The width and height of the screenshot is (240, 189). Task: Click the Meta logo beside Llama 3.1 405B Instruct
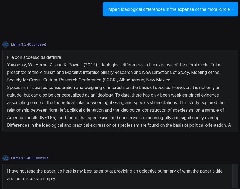[x=6, y=158]
